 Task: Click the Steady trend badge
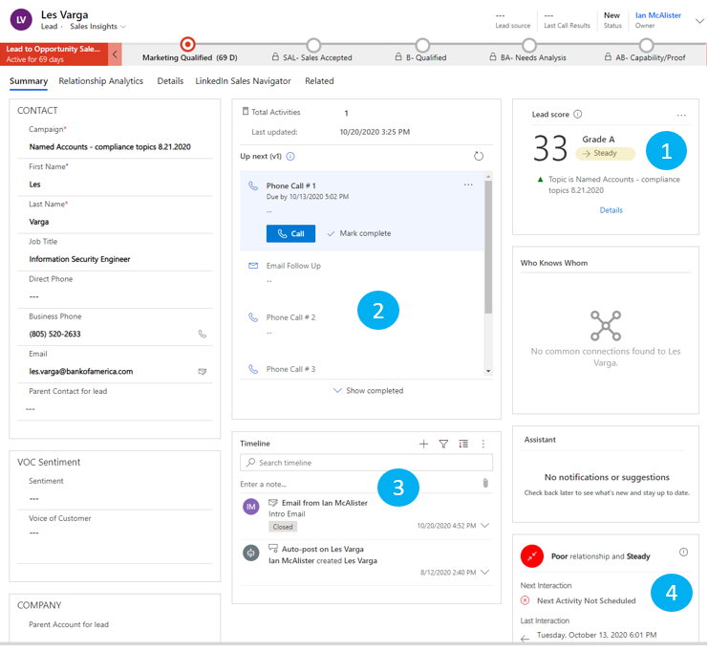pos(605,154)
